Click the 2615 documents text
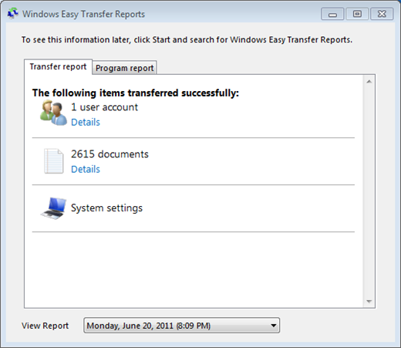 tap(110, 154)
